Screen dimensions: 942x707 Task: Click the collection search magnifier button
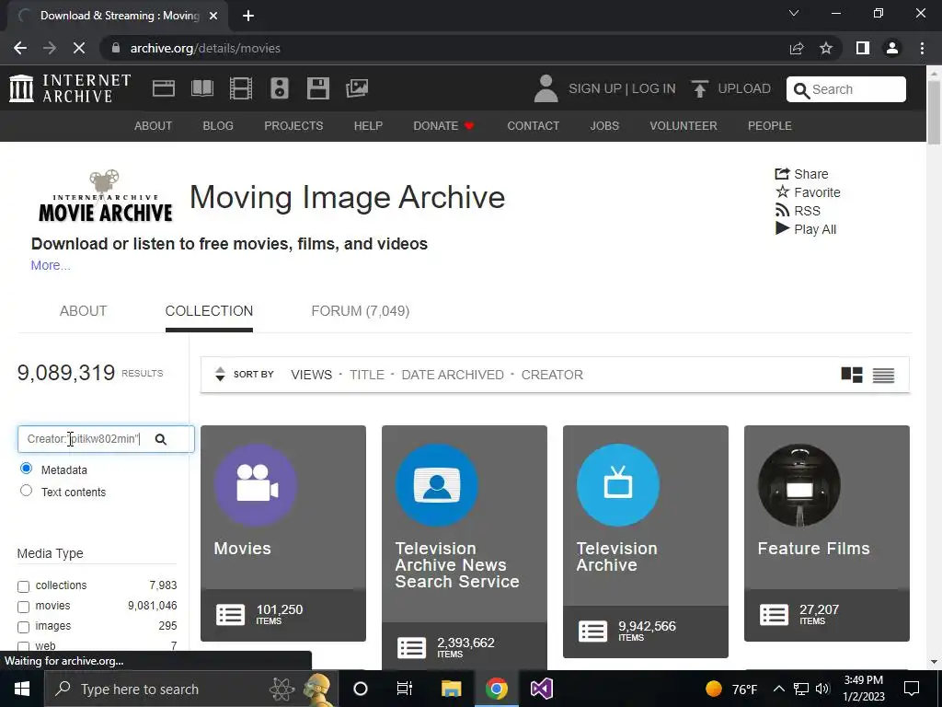pyautogui.click(x=160, y=439)
